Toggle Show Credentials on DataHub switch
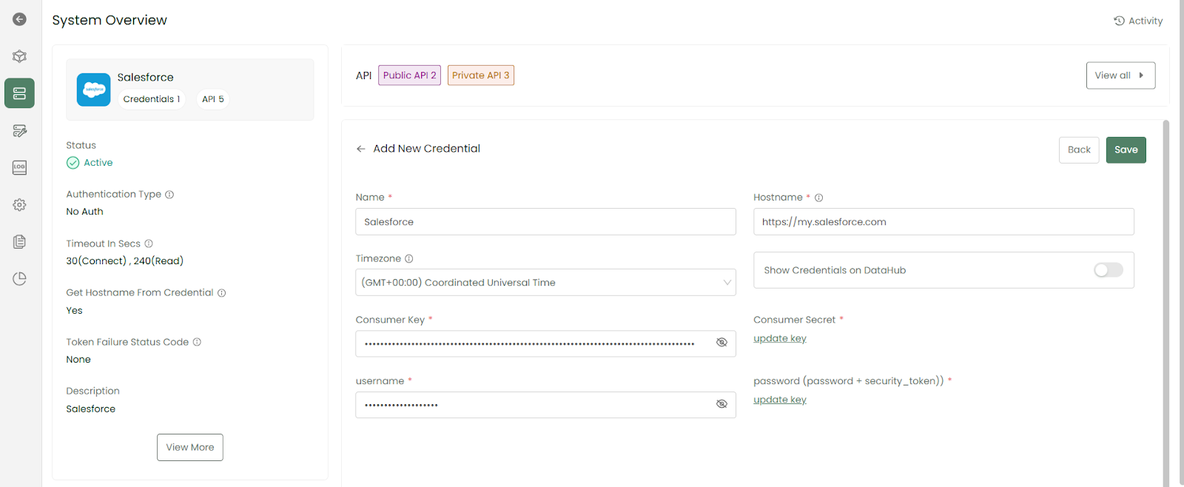The height and width of the screenshot is (487, 1184). [1108, 270]
